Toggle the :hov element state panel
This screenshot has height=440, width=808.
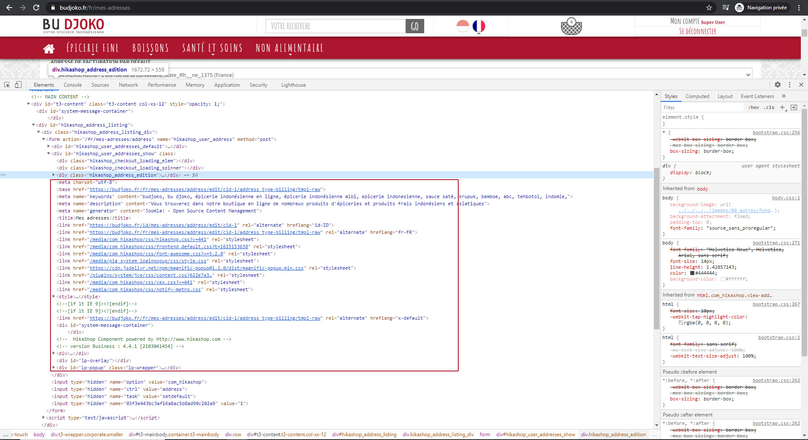(754, 107)
